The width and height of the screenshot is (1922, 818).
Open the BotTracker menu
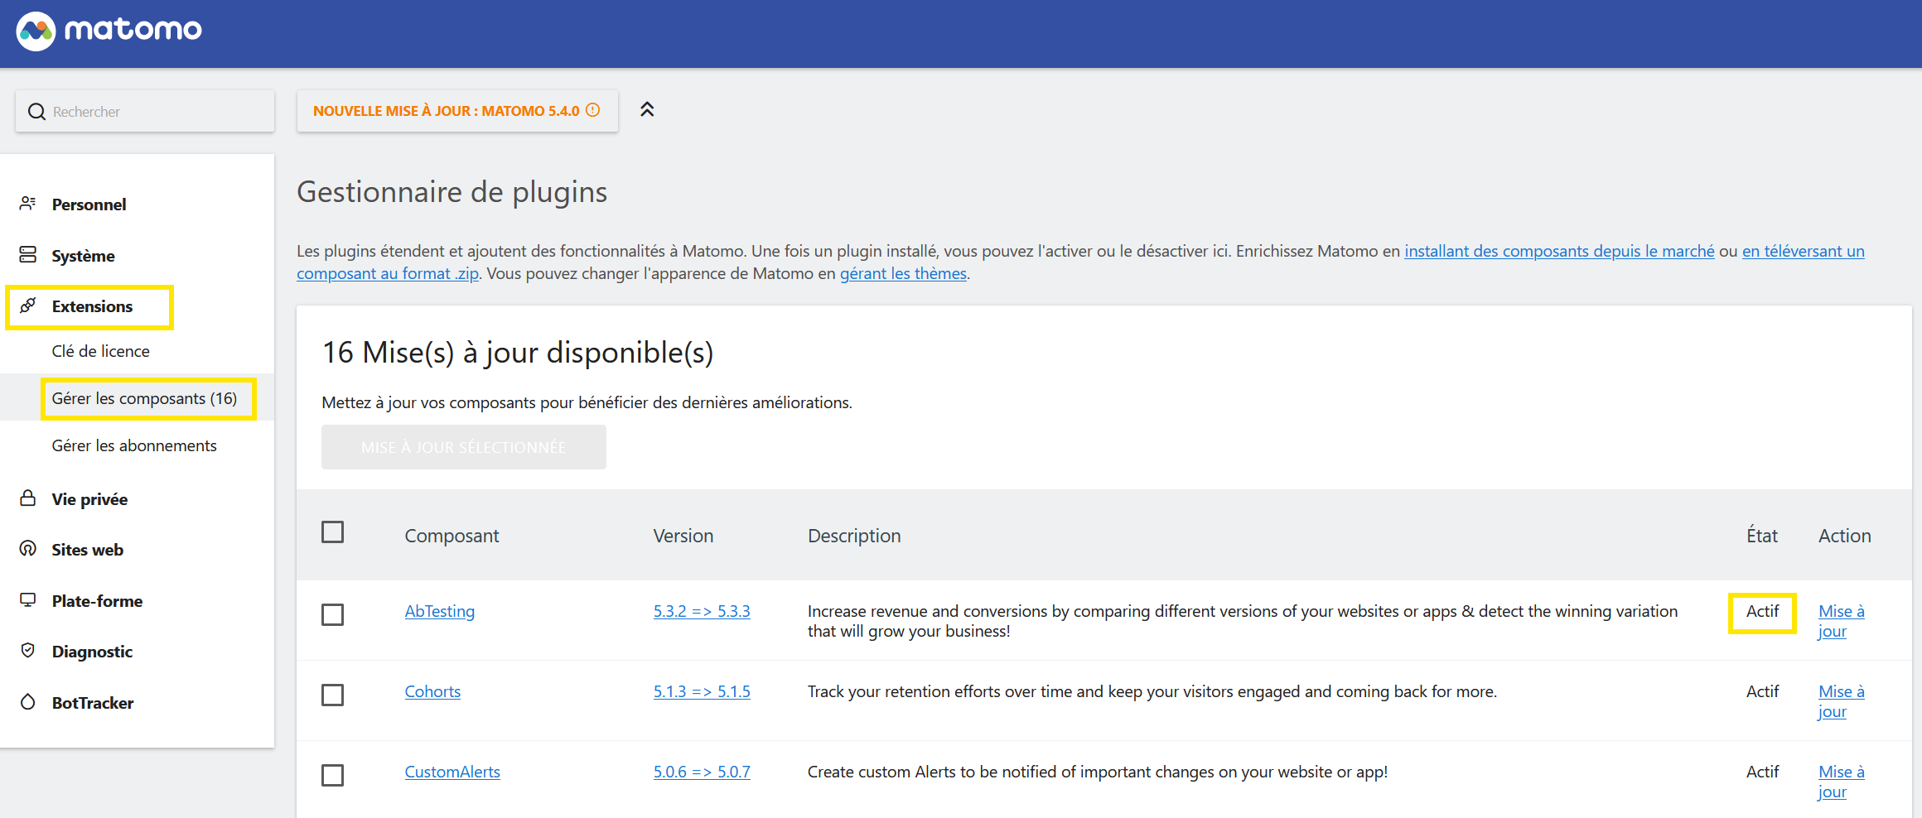92,703
